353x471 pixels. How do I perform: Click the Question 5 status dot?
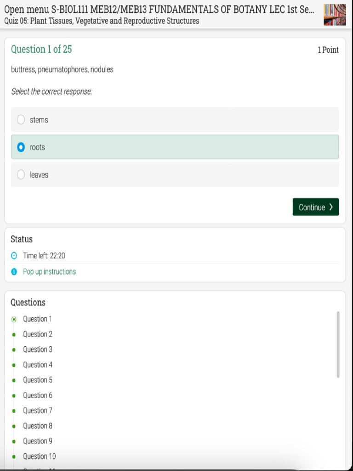pos(14,380)
